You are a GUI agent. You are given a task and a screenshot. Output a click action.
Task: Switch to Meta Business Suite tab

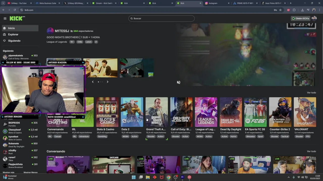click(48, 3)
